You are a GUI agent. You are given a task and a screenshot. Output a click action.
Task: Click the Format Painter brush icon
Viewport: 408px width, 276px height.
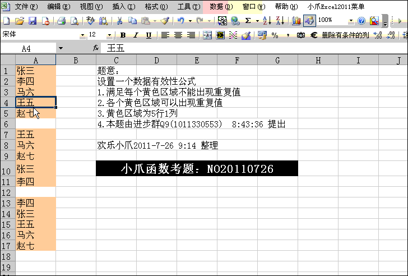[x=164, y=21]
